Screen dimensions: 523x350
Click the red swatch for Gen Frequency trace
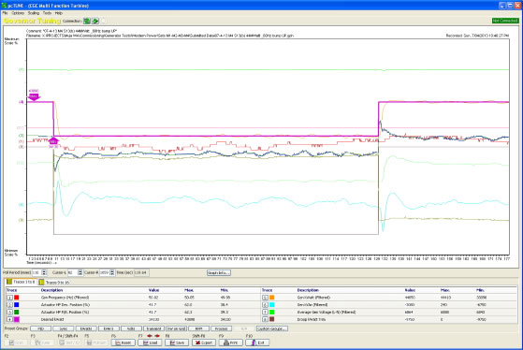tap(16, 298)
